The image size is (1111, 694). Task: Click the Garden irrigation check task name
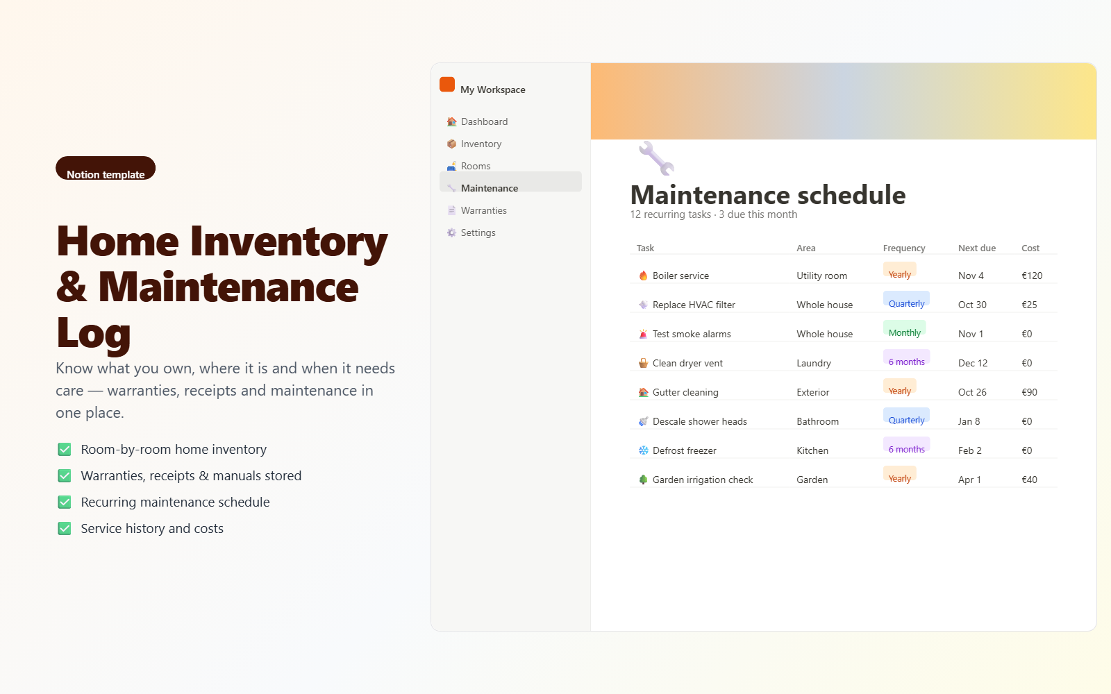[703, 480]
